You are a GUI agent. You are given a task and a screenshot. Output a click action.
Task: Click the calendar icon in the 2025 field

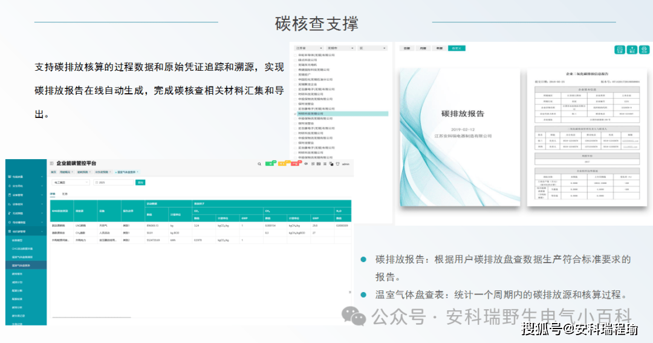click(x=97, y=183)
